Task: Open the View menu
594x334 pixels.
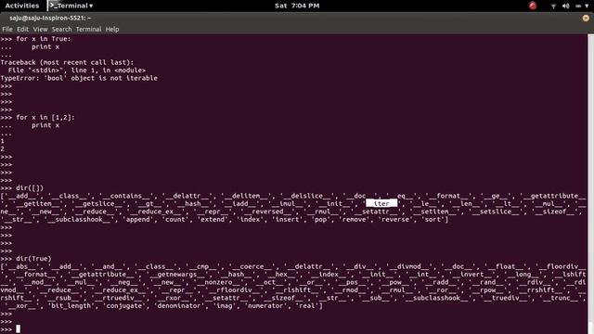Action: click(40, 29)
